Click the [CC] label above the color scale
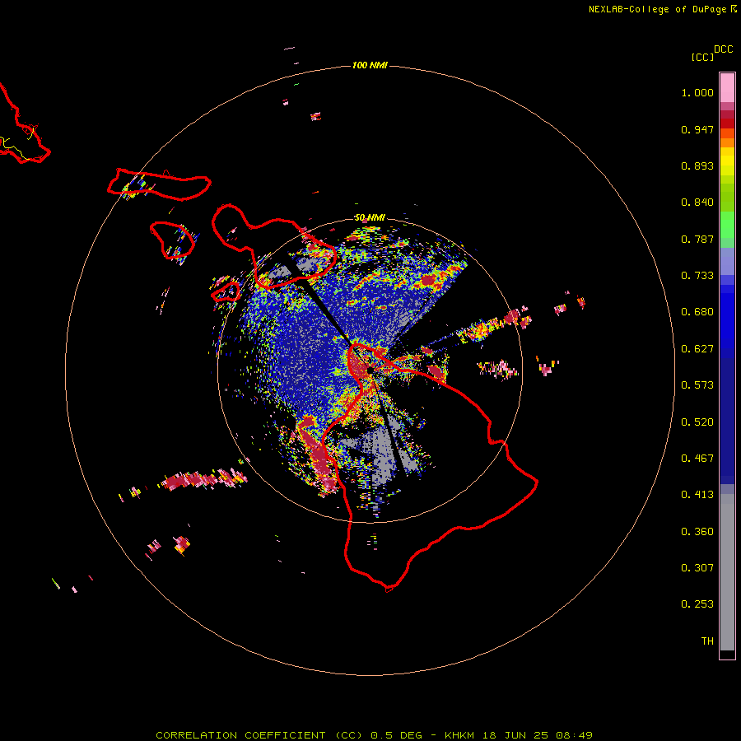 (702, 57)
